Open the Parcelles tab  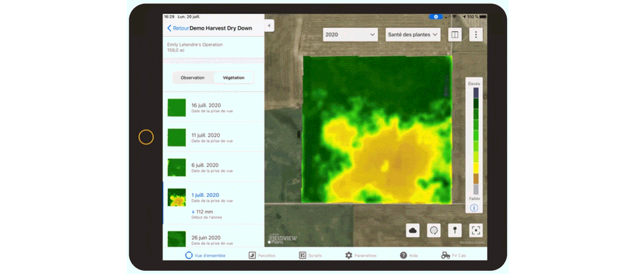click(x=261, y=255)
